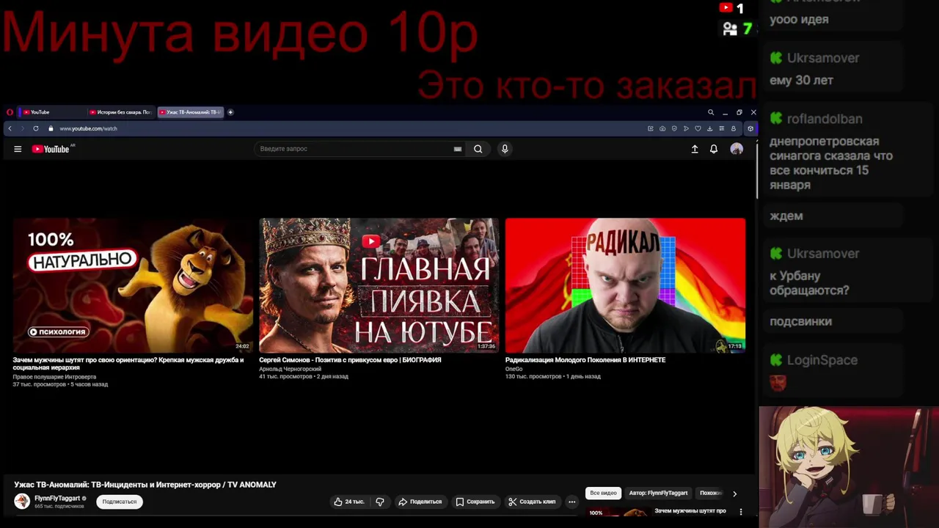Open suggested video Зачем мужчины шутят про
The width and height of the screenshot is (939, 528).
click(x=690, y=510)
